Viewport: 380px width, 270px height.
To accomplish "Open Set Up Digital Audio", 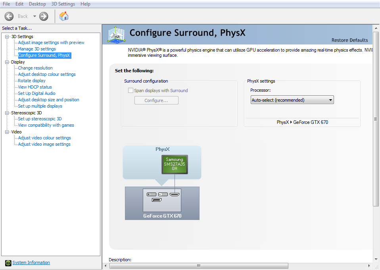I will (x=36, y=93).
